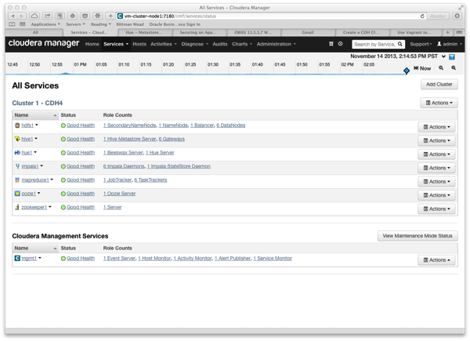The image size is (470, 341).
Task: Open the Cluster 1 Actions dropdown
Action: [439, 103]
